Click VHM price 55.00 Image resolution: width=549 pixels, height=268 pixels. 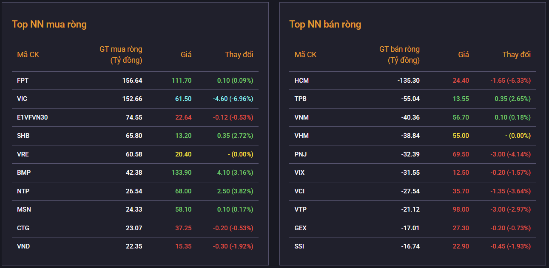tap(461, 136)
